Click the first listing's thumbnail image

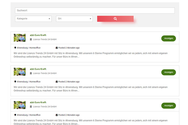coord(19,38)
